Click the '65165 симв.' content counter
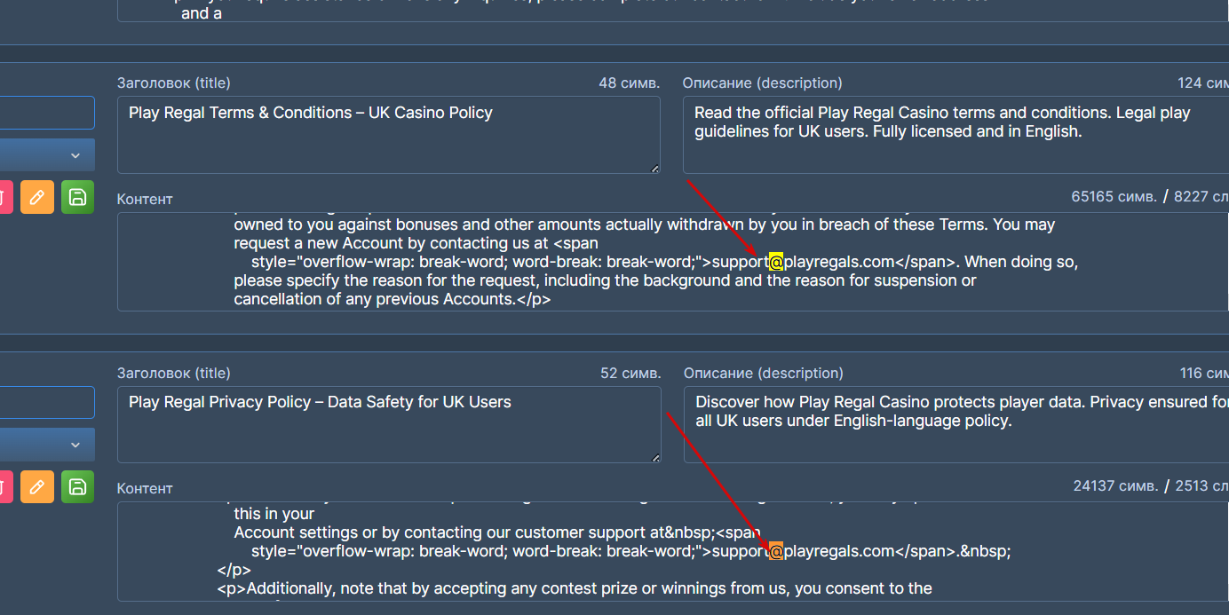 [x=1114, y=196]
